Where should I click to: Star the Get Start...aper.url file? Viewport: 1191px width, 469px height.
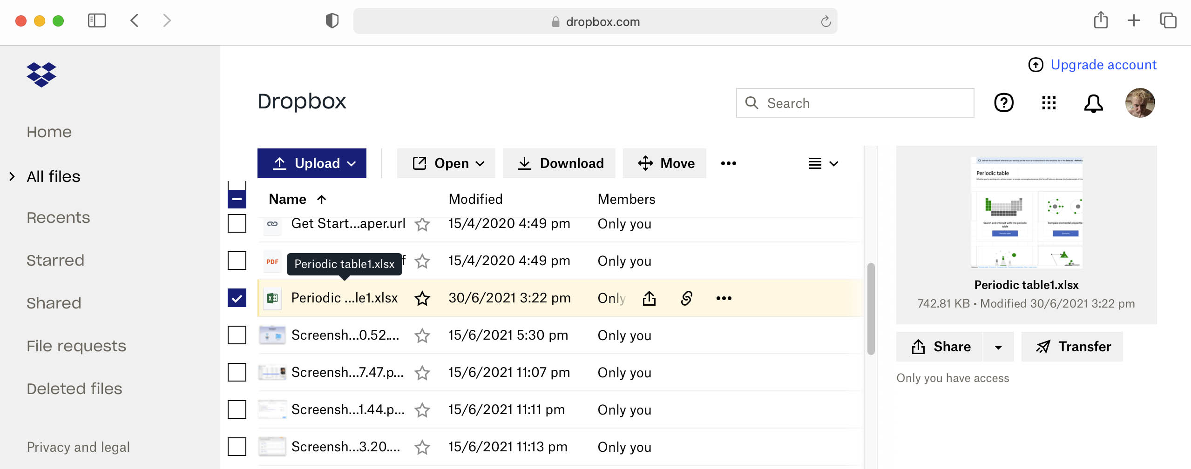point(422,224)
